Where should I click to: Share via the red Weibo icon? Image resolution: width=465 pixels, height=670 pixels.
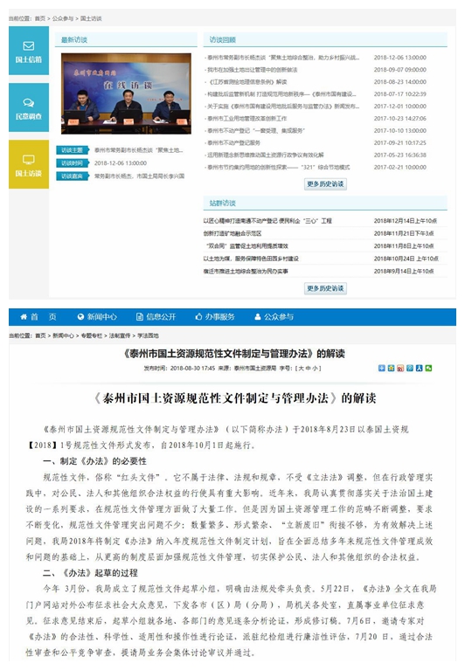click(x=400, y=368)
